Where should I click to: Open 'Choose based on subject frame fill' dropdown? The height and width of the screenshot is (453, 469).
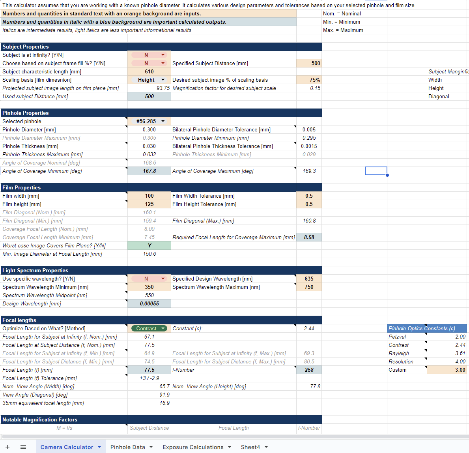click(x=163, y=63)
